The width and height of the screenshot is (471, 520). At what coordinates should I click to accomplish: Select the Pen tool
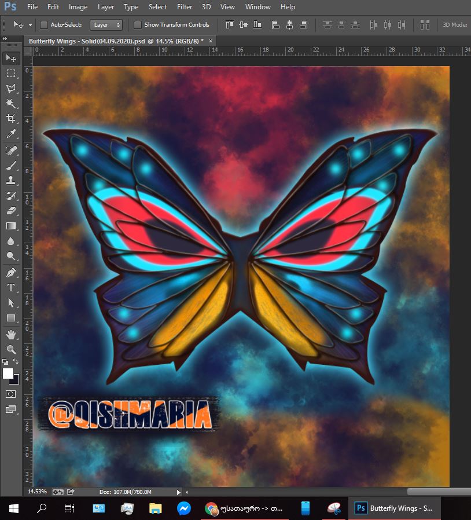pyautogui.click(x=11, y=273)
